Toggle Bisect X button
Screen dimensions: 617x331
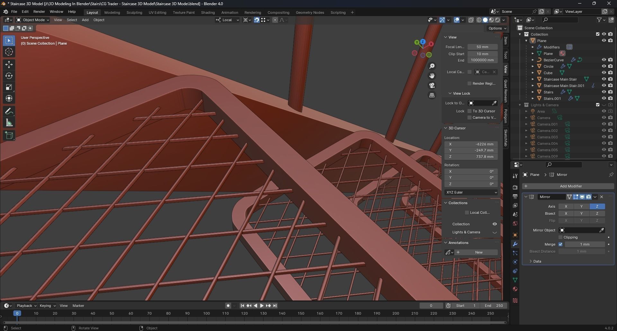tap(566, 213)
